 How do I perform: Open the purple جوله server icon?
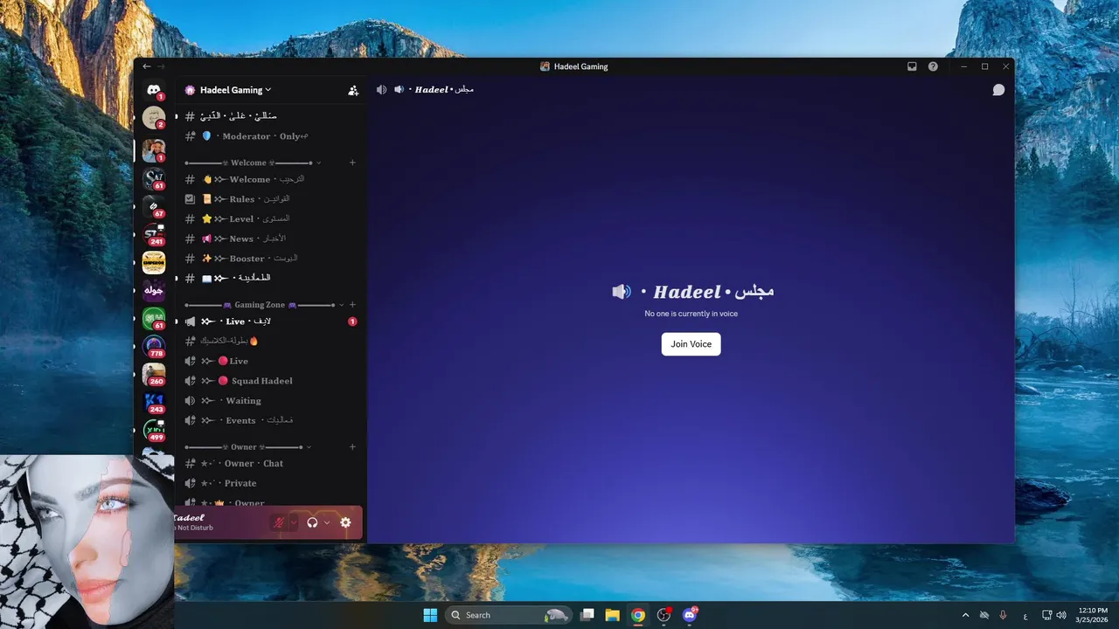(154, 290)
